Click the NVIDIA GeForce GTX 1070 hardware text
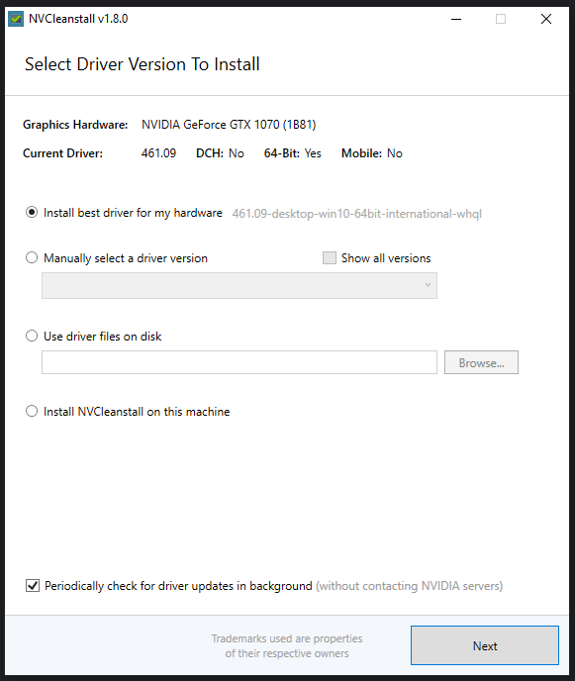This screenshot has height=681, width=575. (x=229, y=125)
